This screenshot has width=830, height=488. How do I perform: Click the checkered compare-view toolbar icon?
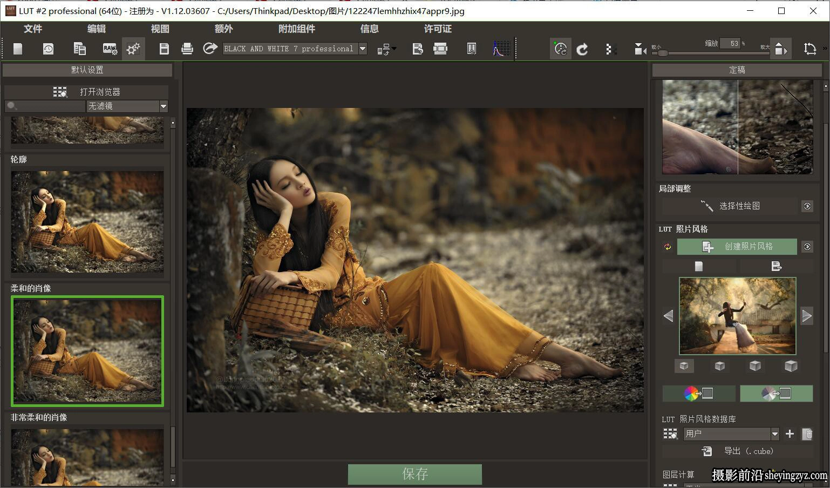coord(611,49)
